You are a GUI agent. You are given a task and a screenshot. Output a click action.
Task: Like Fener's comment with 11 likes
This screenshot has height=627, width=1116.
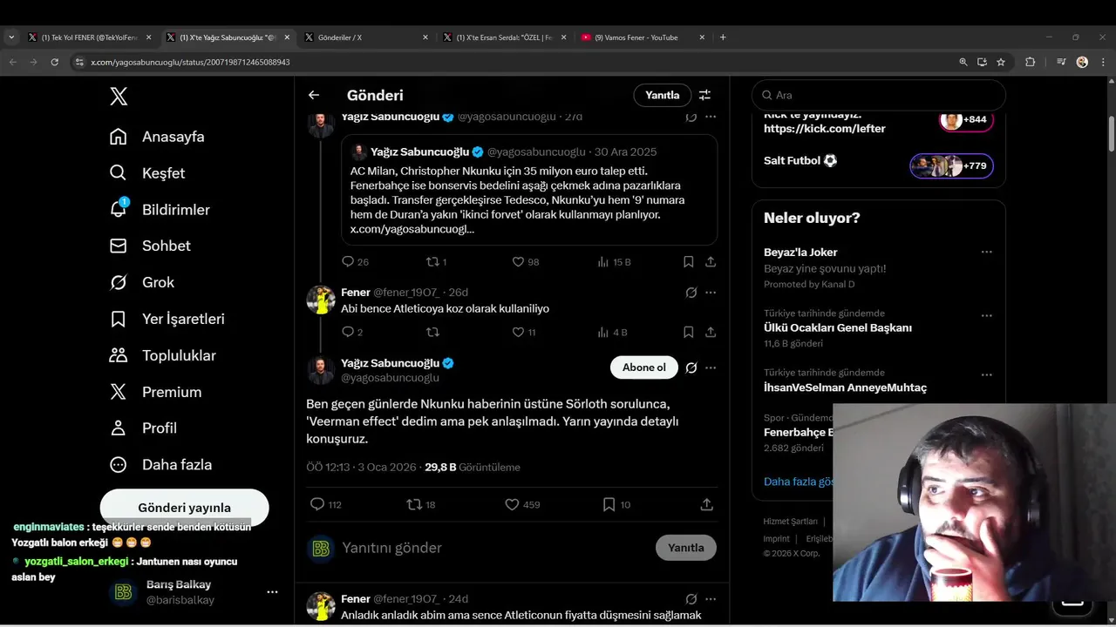pyautogui.click(x=518, y=332)
